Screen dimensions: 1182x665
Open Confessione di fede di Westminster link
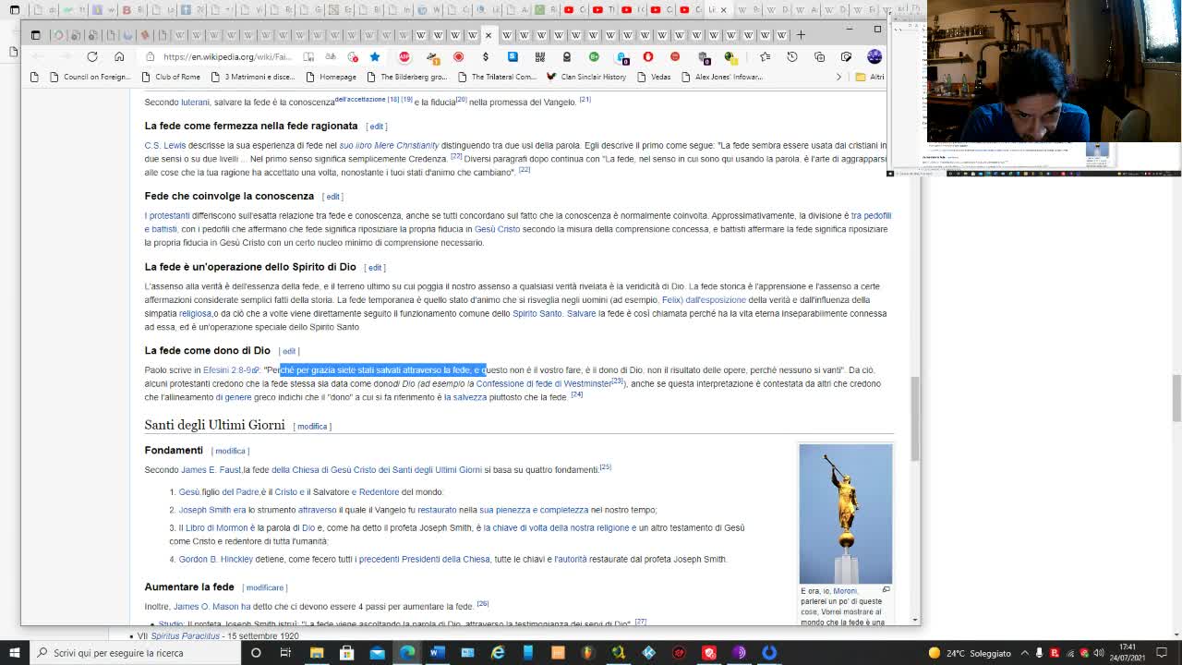point(544,384)
